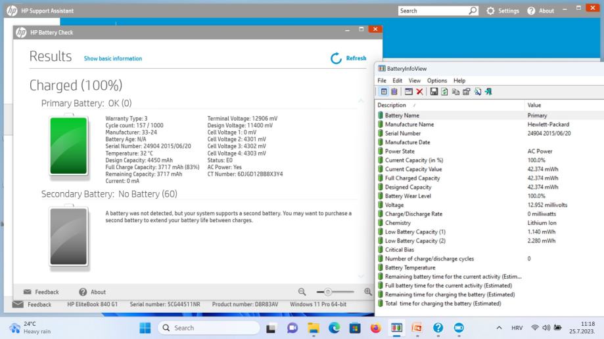
Task: Expand hidden tray icons chevron
Action: 499,328
